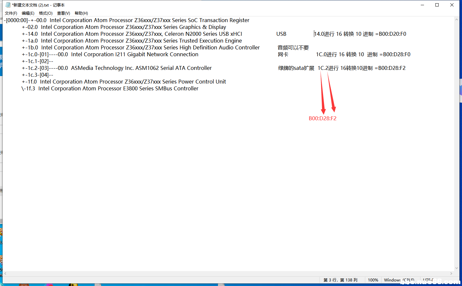Click the Notepad icon in the title bar

pos(8,5)
